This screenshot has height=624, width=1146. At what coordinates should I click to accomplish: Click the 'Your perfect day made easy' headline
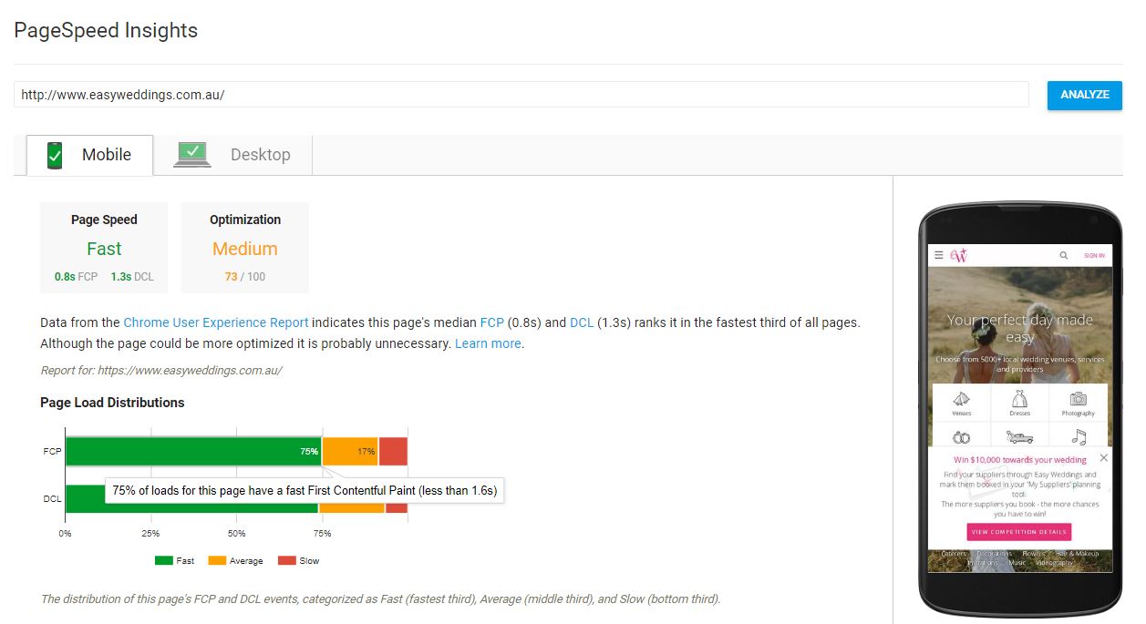tap(1019, 329)
